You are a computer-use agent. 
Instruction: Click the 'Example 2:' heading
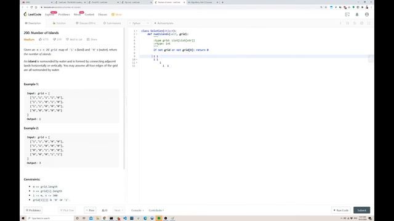[31, 128]
